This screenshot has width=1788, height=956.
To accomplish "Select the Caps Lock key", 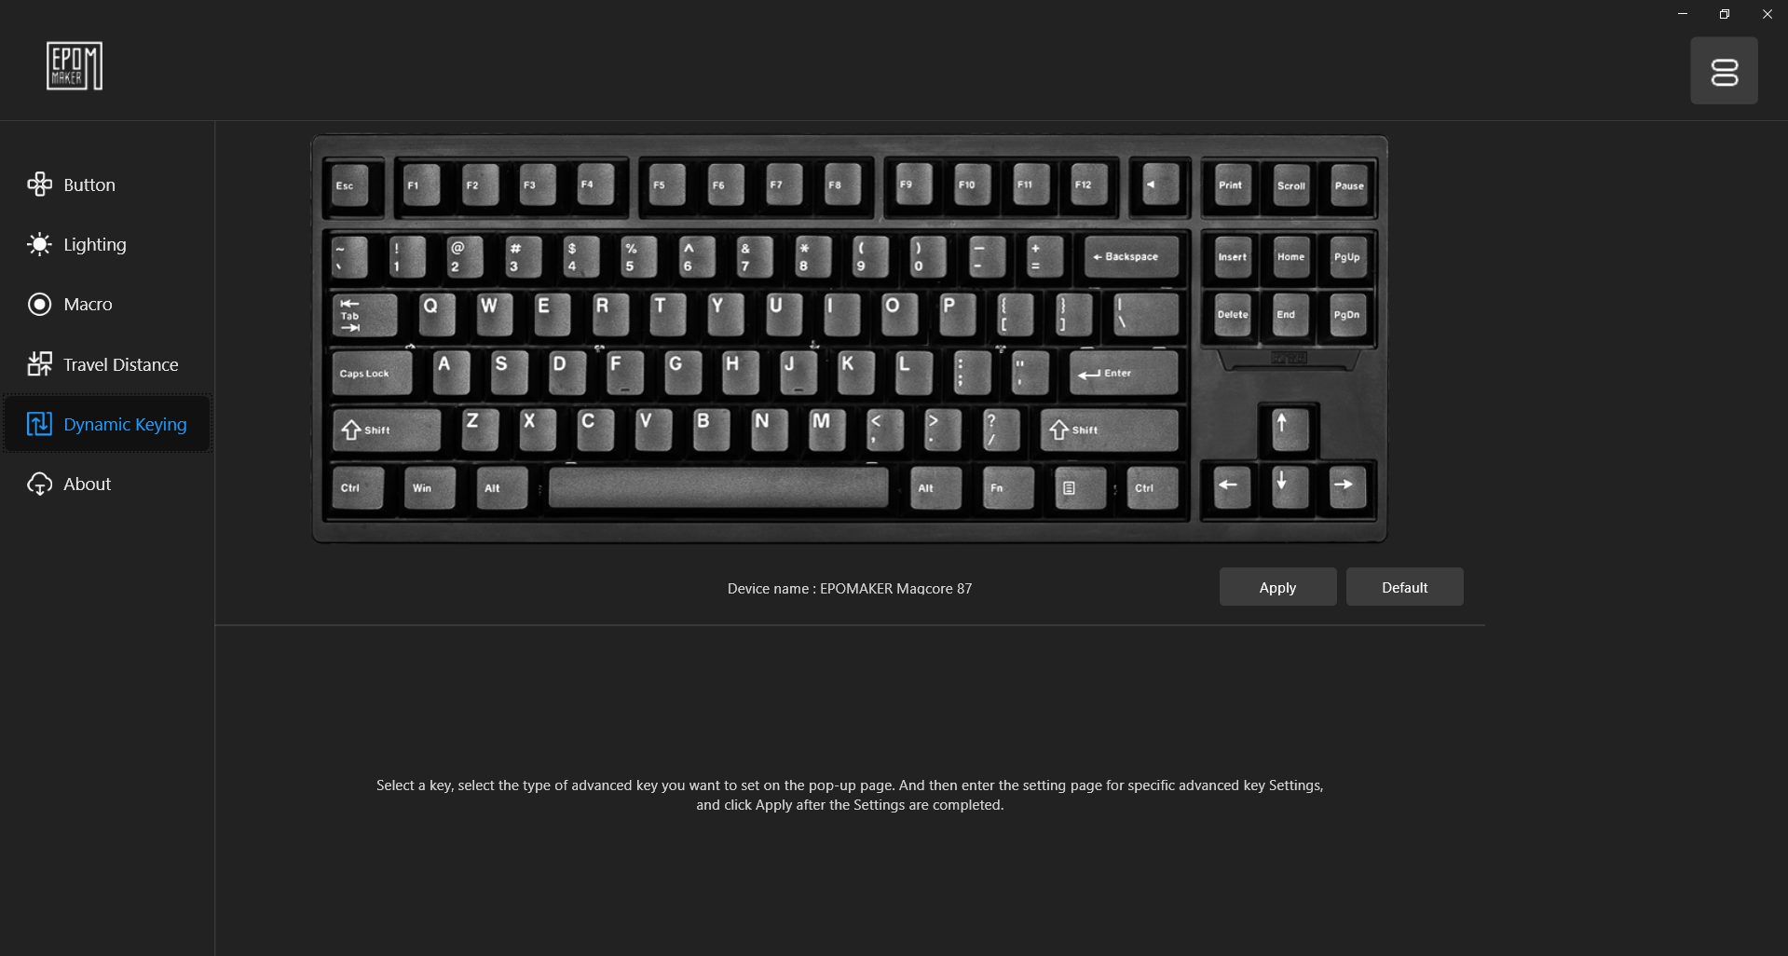I will 371,373.
